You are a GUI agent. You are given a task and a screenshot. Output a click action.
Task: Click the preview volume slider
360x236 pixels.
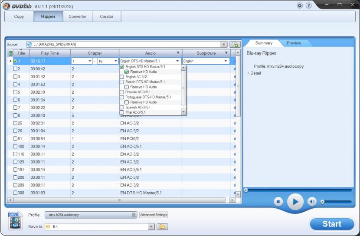pyautogui.click(x=336, y=202)
